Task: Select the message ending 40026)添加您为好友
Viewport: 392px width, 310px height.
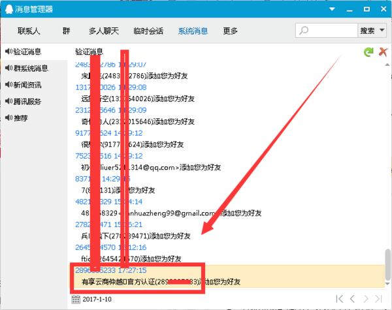Action: coord(138,99)
